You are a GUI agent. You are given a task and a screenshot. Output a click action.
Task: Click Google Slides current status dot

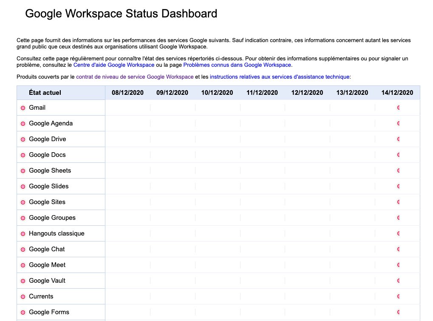click(x=23, y=187)
